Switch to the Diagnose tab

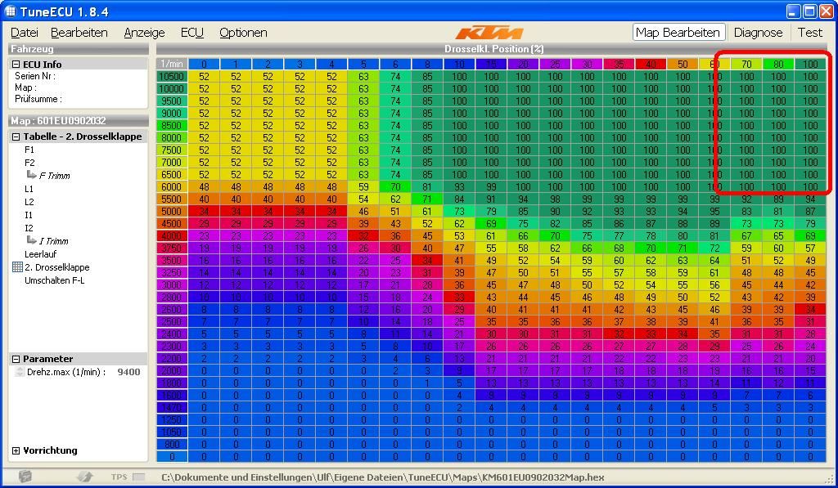tap(758, 33)
